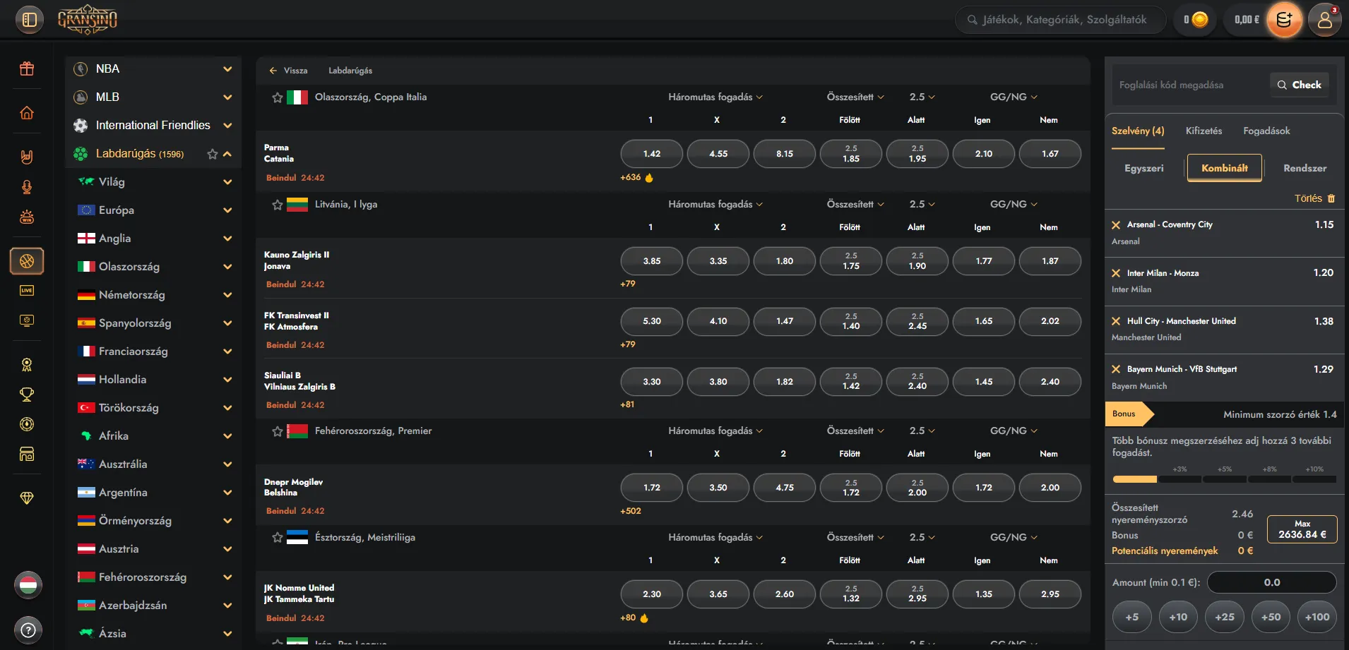Screen dimensions: 1349x650
Task: Click the games search field
Action: [x=1060, y=20]
